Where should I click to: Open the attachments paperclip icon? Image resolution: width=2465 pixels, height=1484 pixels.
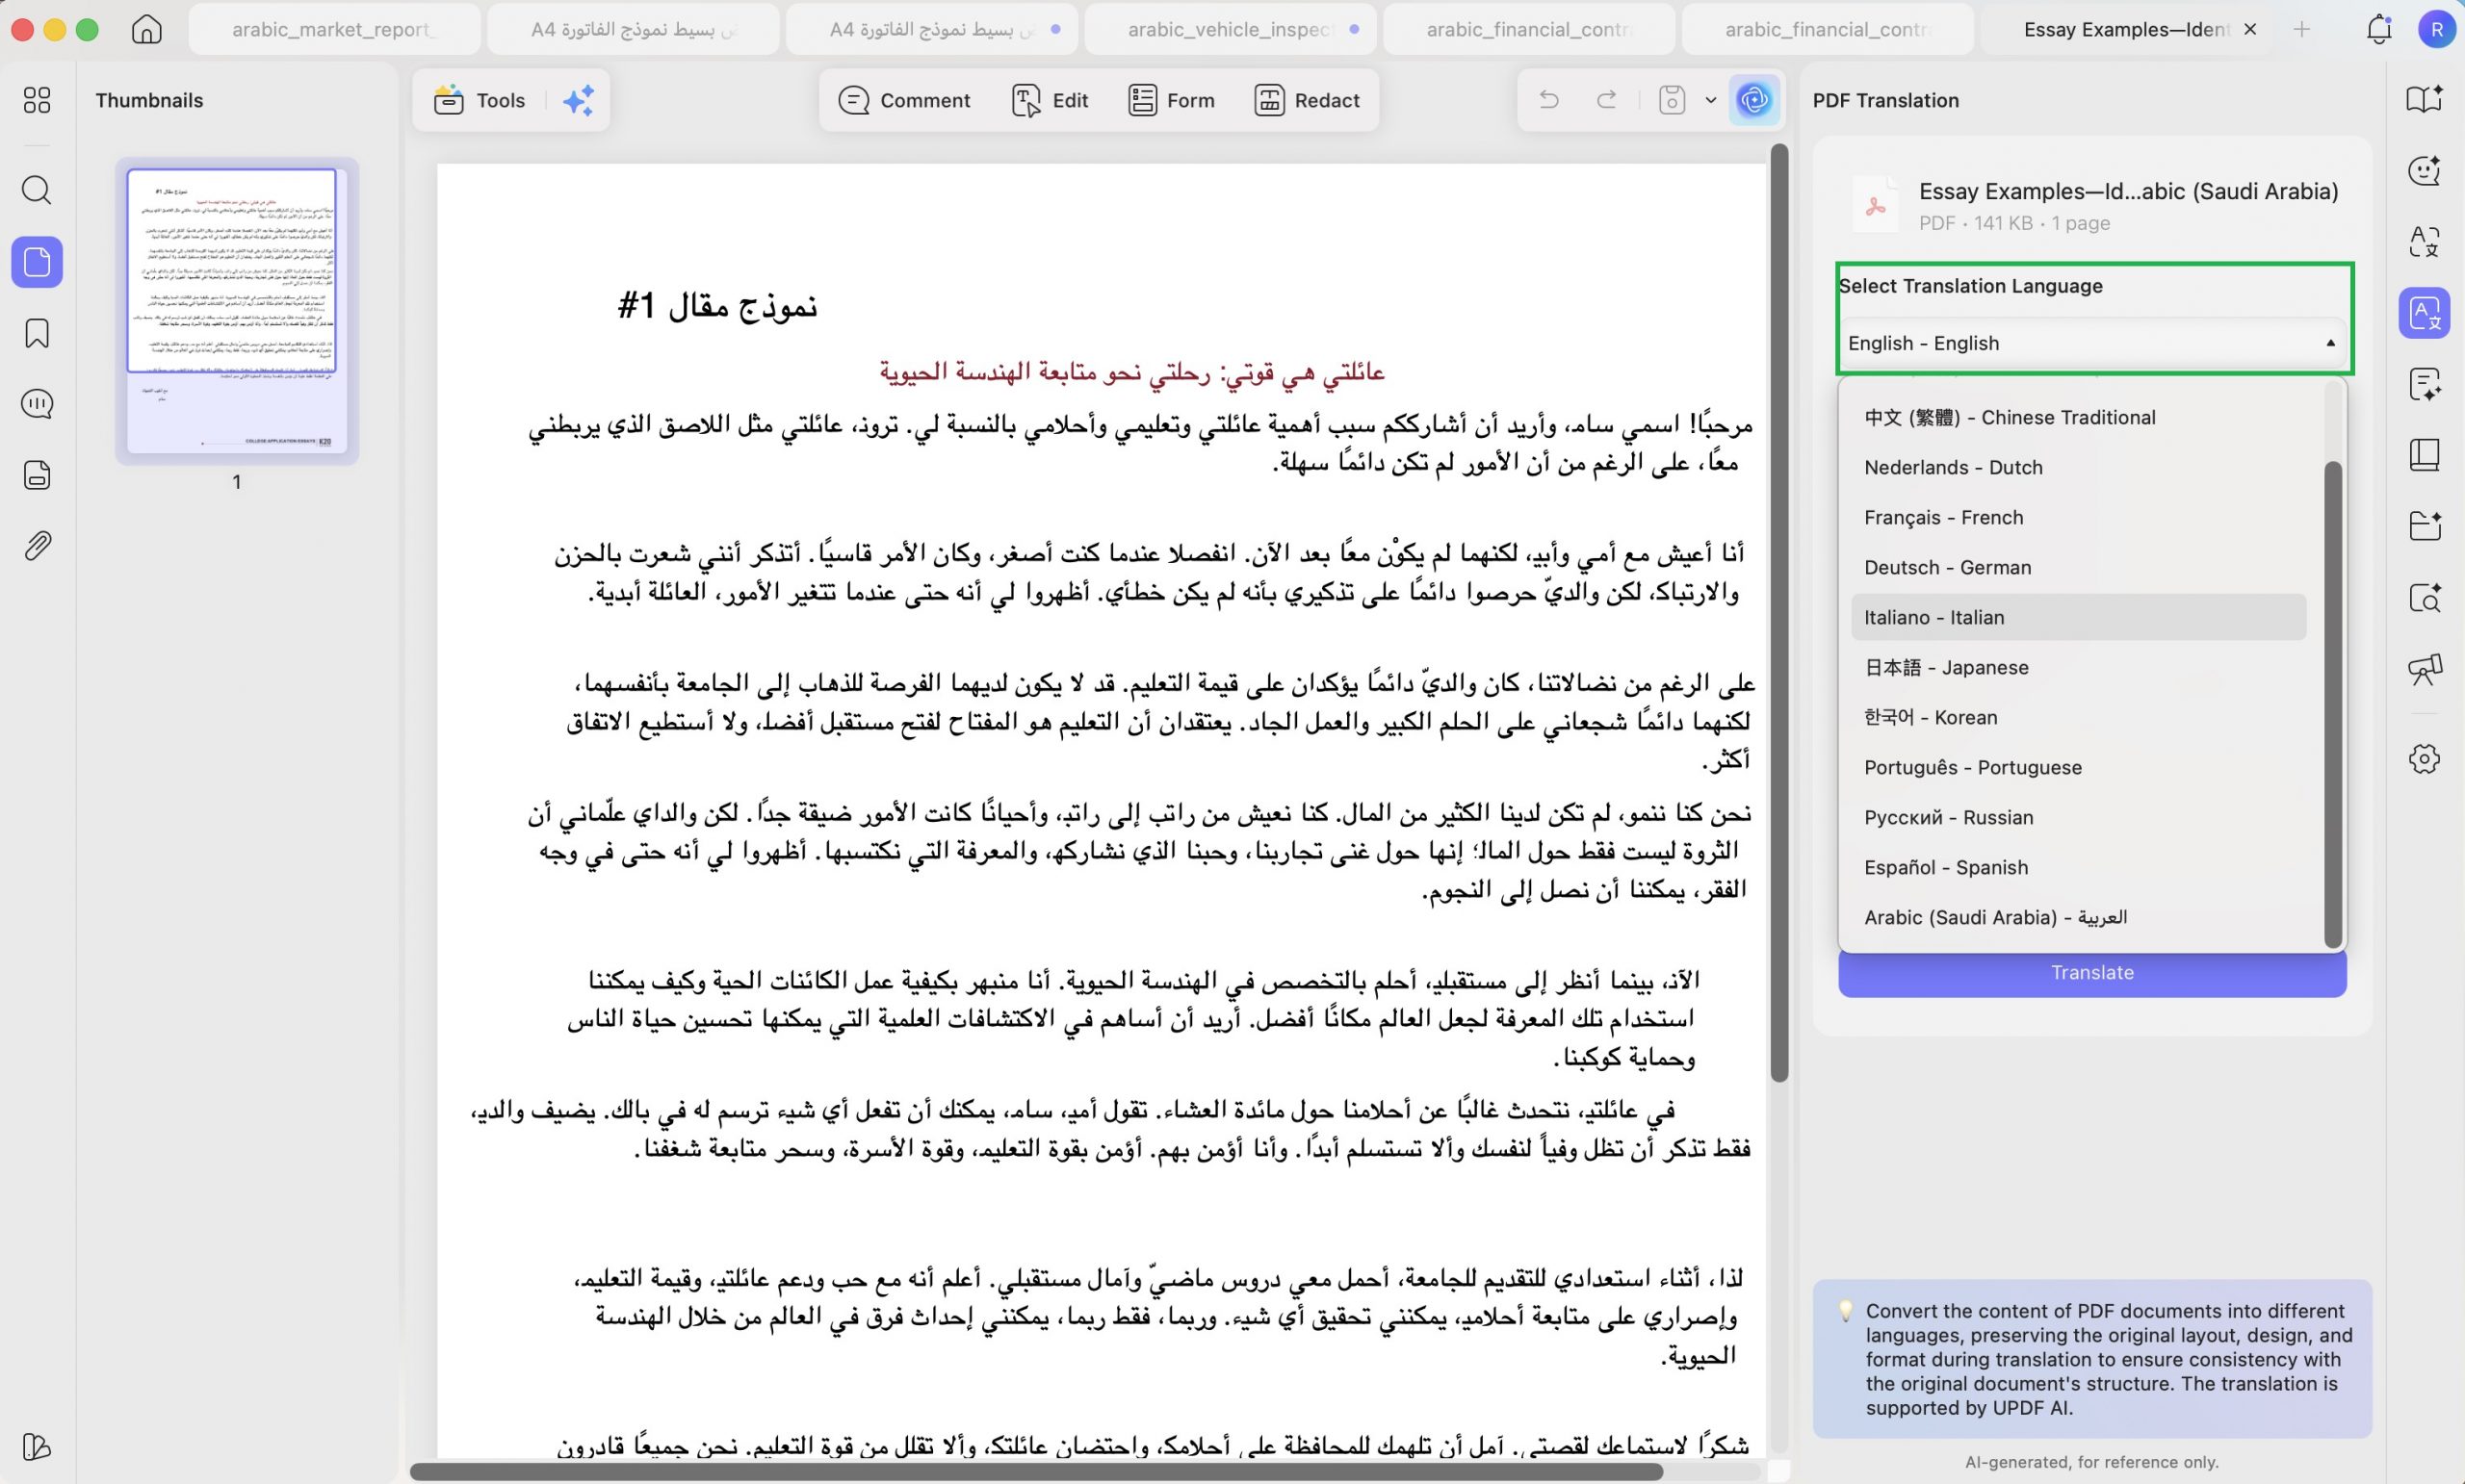(x=37, y=546)
